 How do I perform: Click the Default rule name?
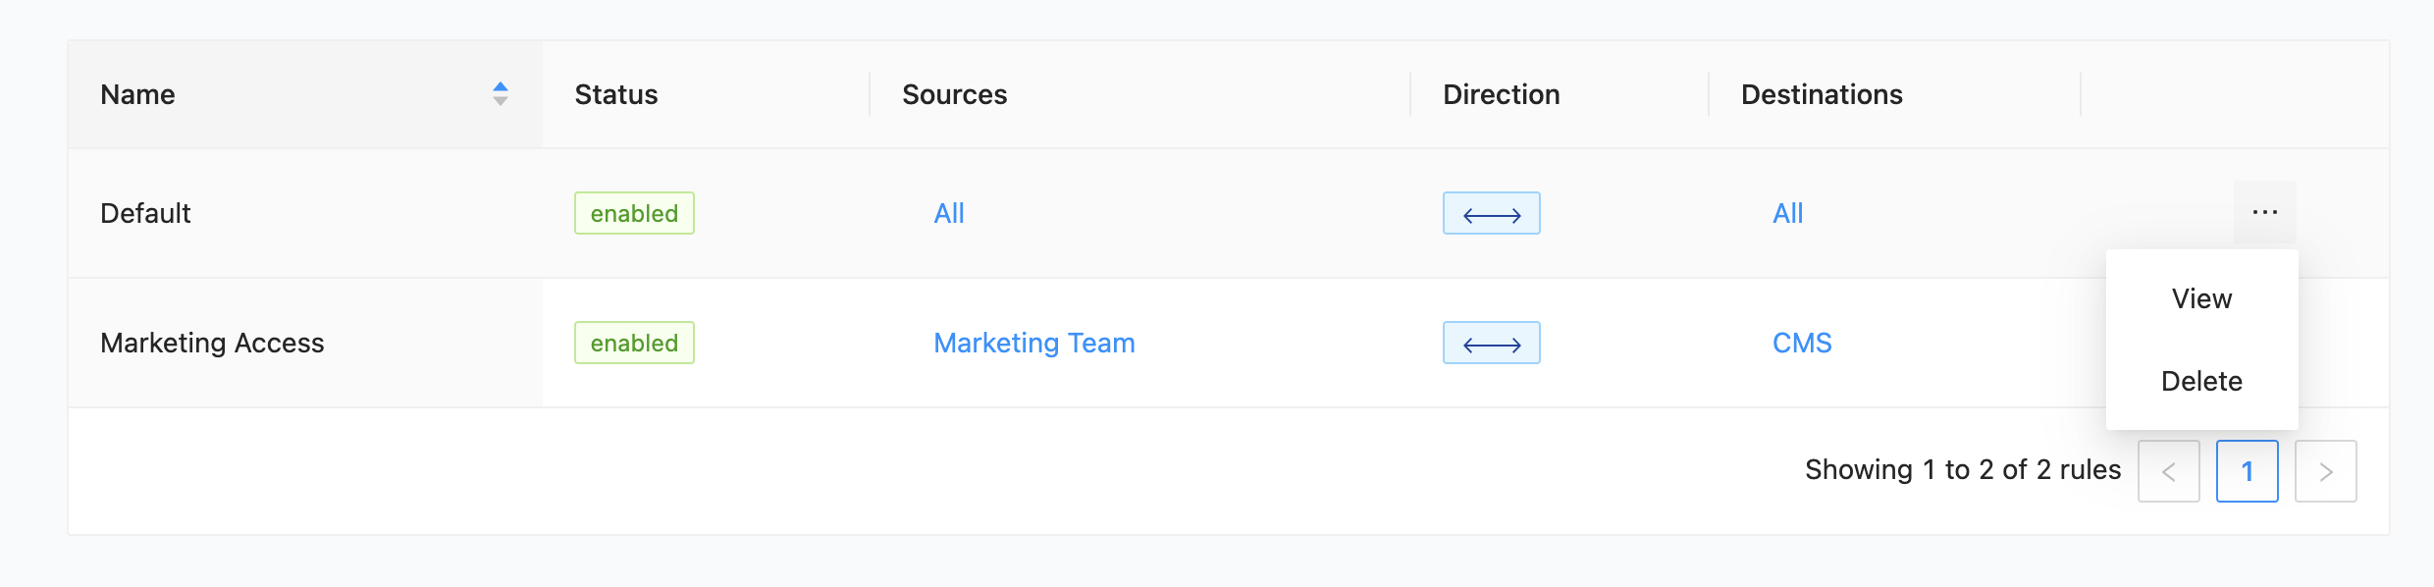click(x=145, y=214)
